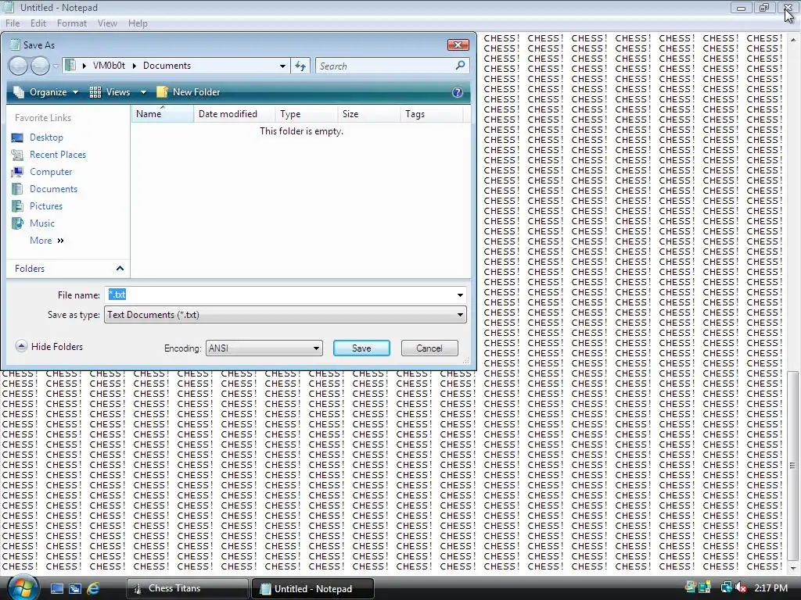
Task: Click the Save button
Action: pyautogui.click(x=361, y=348)
